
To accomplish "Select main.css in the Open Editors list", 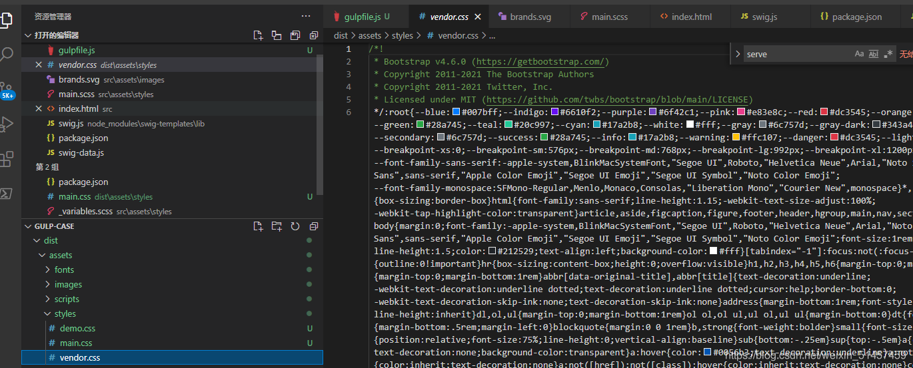I will pos(74,196).
